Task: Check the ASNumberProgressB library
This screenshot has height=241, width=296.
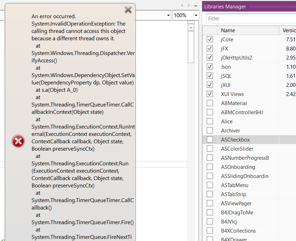Action: tap(210, 158)
